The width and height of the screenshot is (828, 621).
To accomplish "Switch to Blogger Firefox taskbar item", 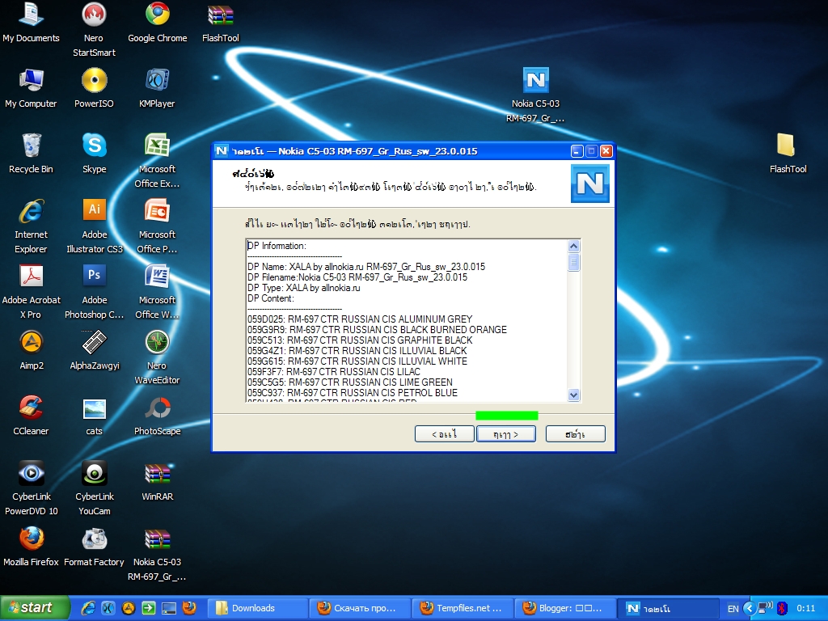I will (565, 608).
